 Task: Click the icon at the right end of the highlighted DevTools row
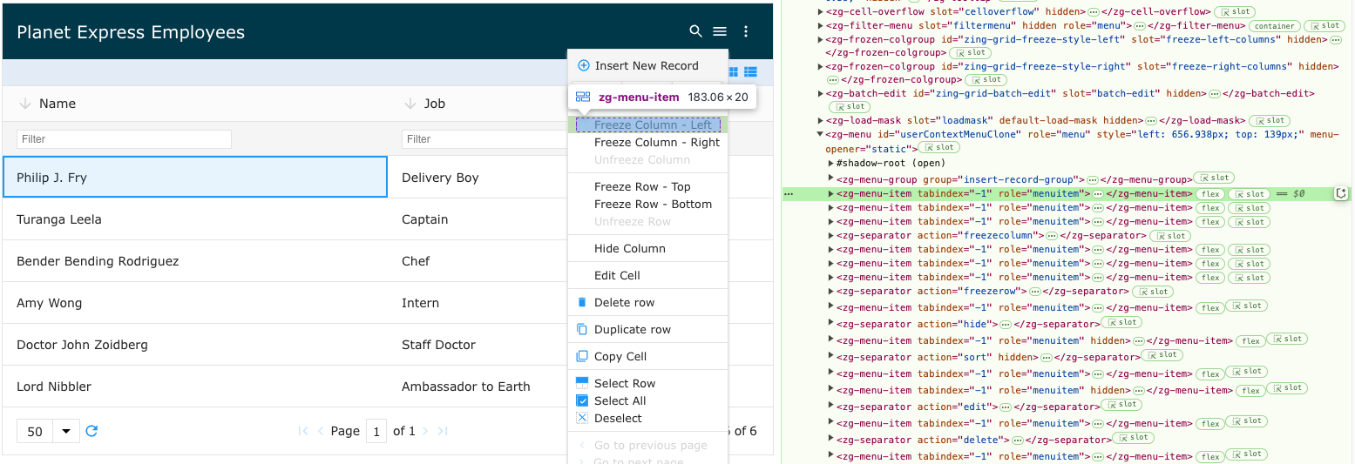[x=1341, y=193]
